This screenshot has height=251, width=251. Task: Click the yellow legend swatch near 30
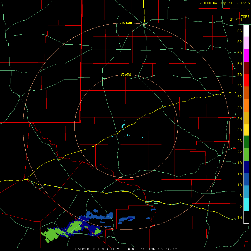pos(246,130)
